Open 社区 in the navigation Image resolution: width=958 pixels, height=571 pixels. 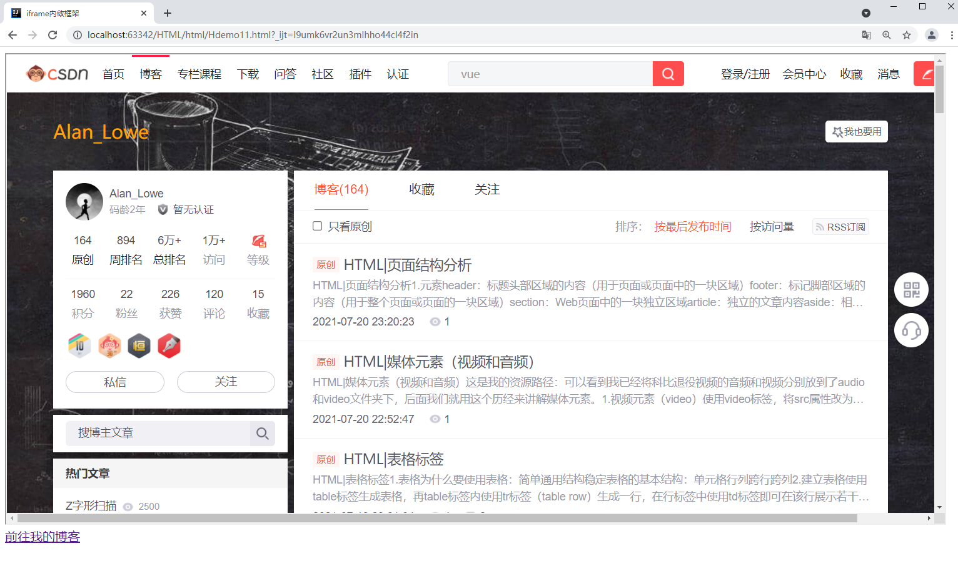click(x=323, y=74)
